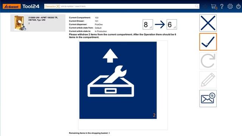Click the milling insert product image
The height and width of the screenshot is (136, 242).
pos(20,23)
